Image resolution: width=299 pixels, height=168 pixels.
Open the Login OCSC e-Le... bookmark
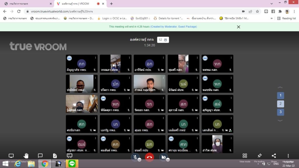(112, 18)
